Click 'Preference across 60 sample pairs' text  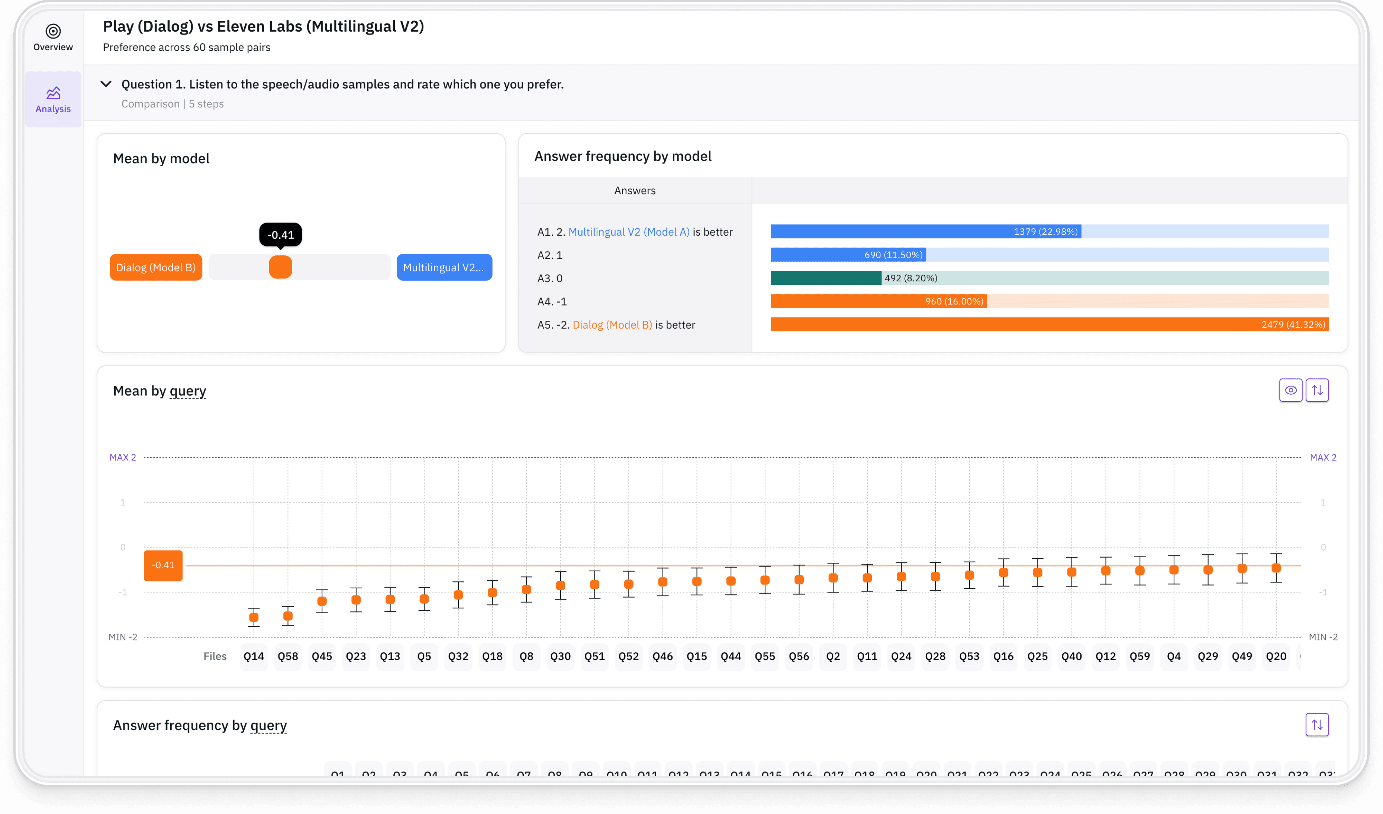(x=187, y=47)
